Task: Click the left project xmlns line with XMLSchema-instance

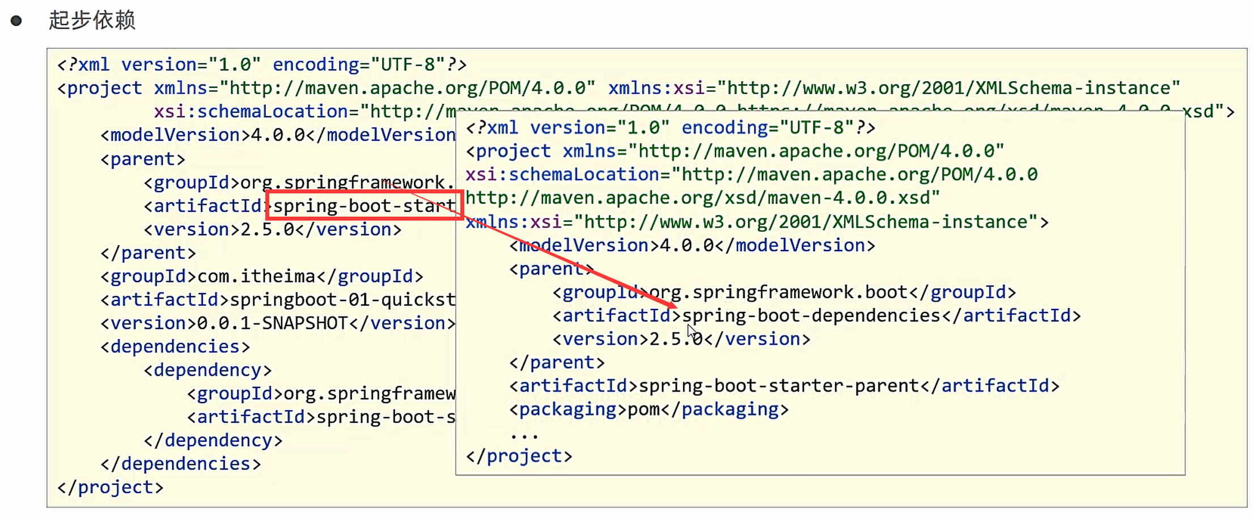Action: pos(618,88)
